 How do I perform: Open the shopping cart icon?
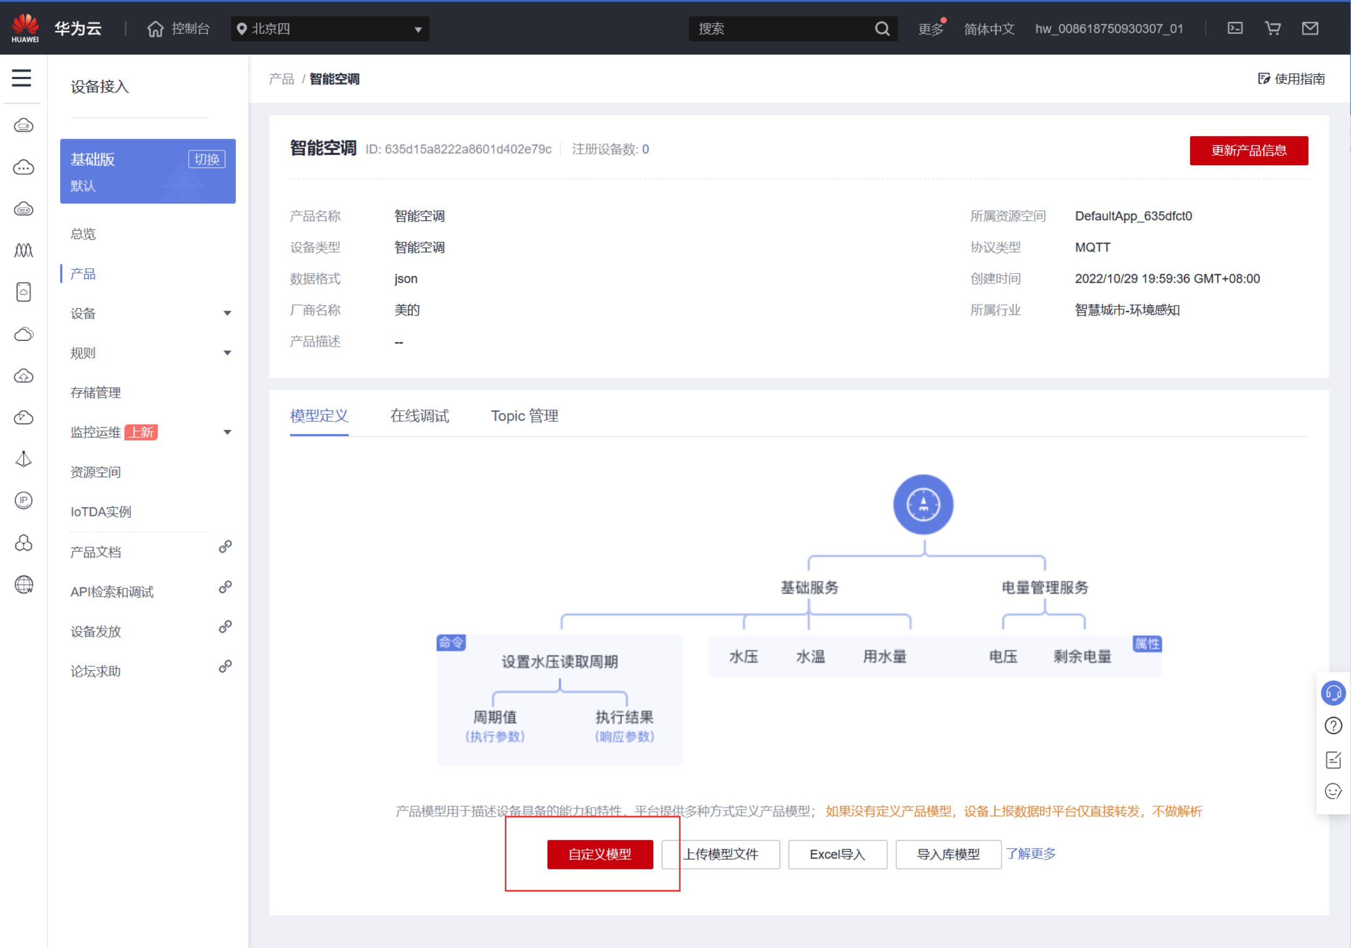1272,28
